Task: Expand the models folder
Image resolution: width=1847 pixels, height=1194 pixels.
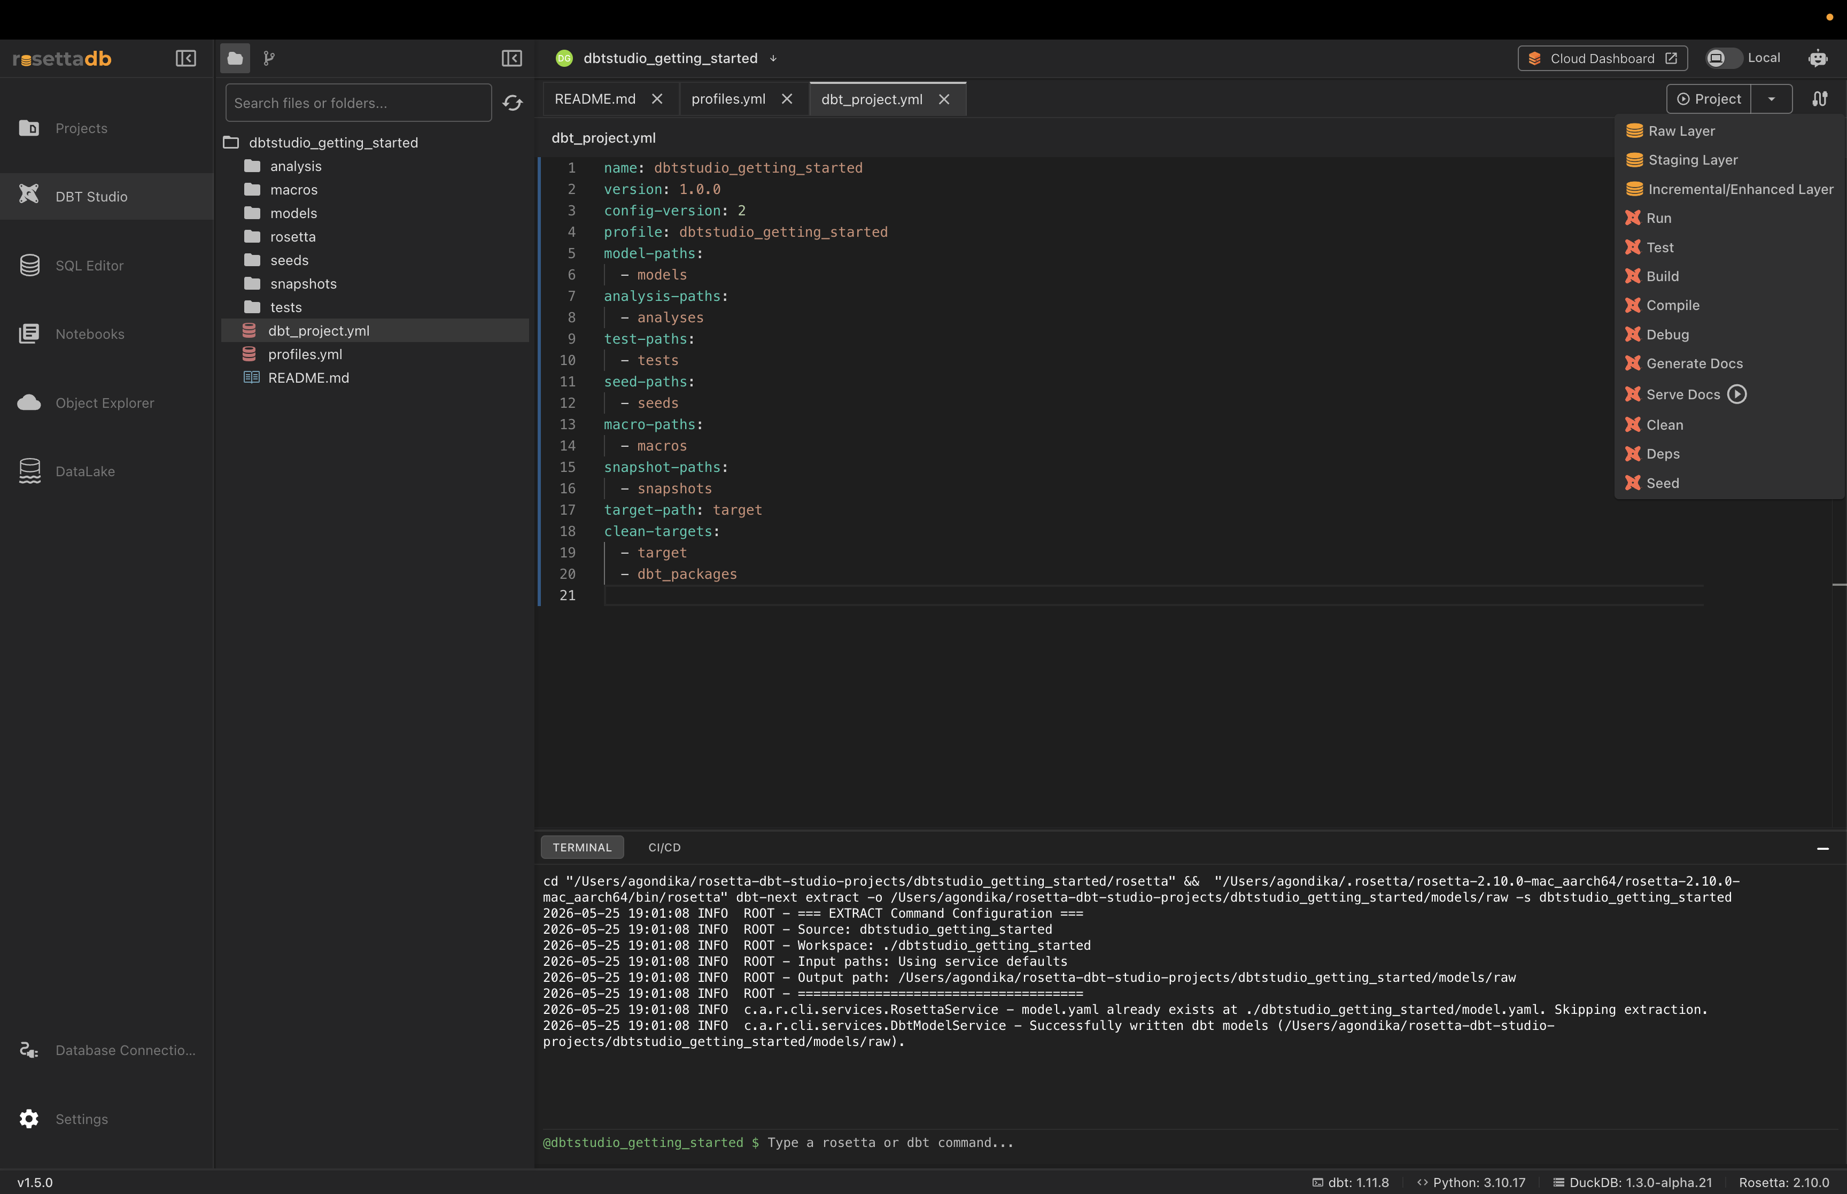Action: click(x=375, y=213)
